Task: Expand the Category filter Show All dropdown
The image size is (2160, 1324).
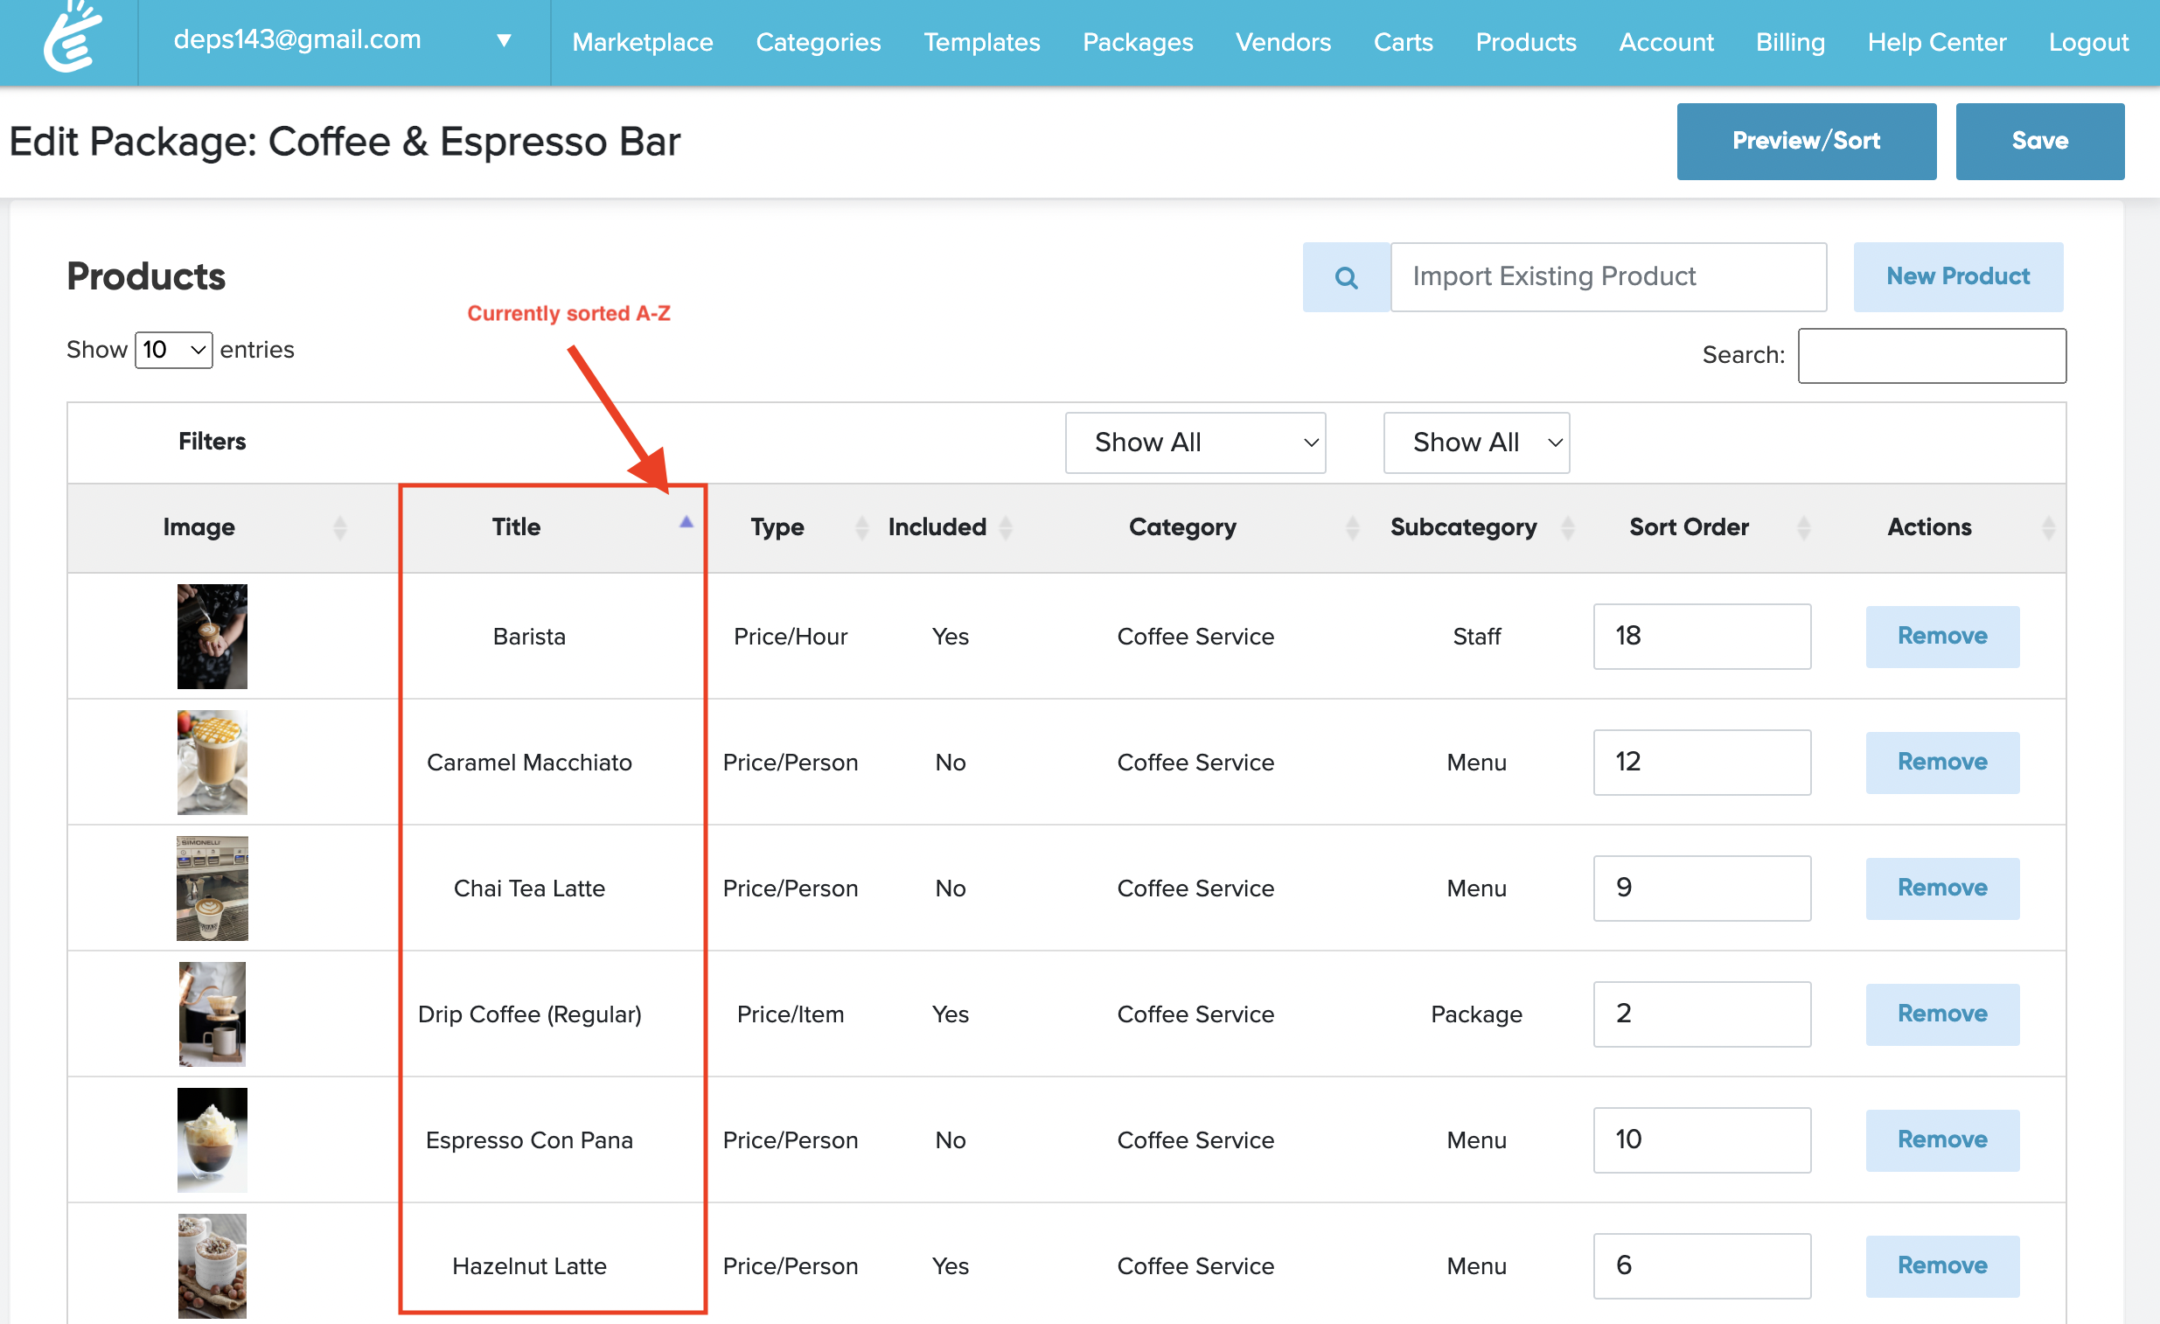Action: 1195,442
